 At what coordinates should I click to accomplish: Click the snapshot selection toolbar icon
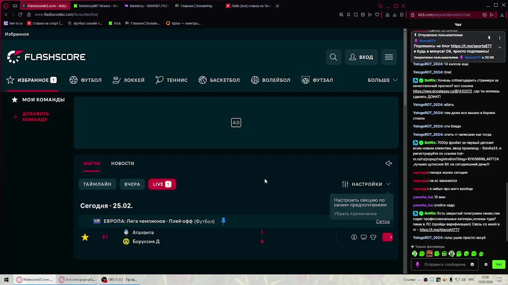(x=356, y=15)
